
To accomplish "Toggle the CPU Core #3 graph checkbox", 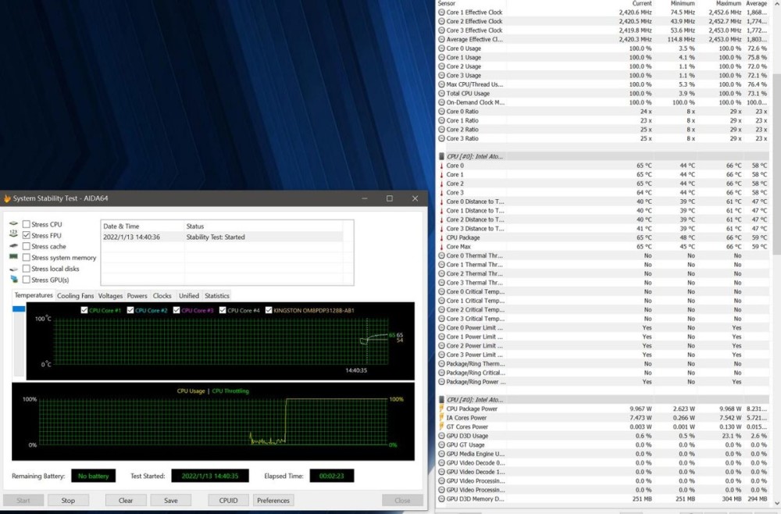I will 177,310.
